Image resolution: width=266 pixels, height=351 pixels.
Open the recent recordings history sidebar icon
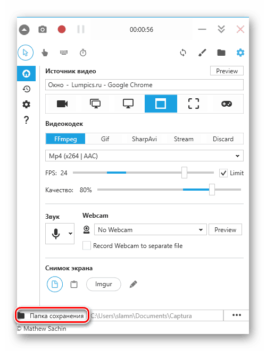(26, 89)
